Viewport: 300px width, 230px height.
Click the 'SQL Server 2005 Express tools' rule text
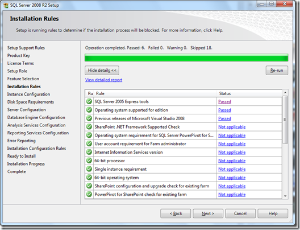[x=122, y=101]
